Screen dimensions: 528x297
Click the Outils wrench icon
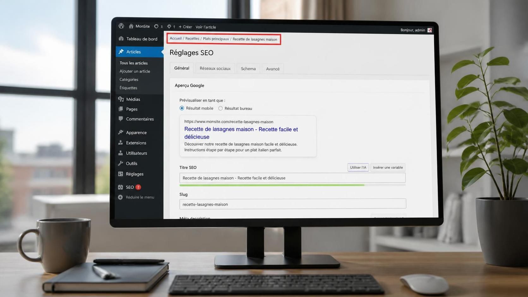[x=121, y=163]
